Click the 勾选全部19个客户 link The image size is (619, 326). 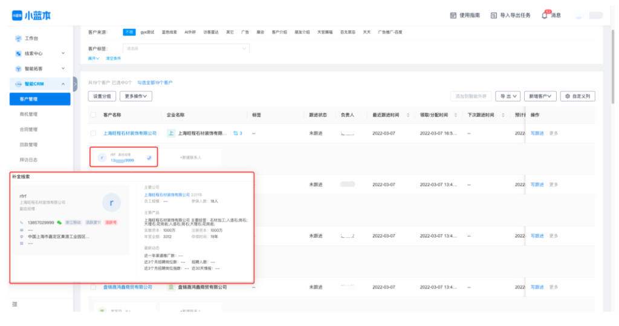(155, 82)
